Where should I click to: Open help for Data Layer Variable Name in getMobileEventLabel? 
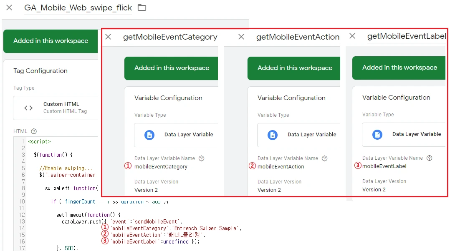click(x=429, y=158)
